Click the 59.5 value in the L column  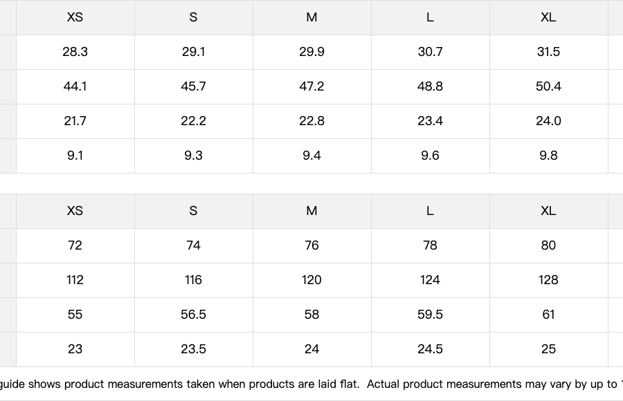point(431,315)
